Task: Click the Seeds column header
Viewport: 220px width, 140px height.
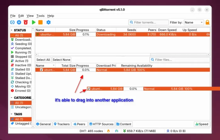Action: coord(126,30)
